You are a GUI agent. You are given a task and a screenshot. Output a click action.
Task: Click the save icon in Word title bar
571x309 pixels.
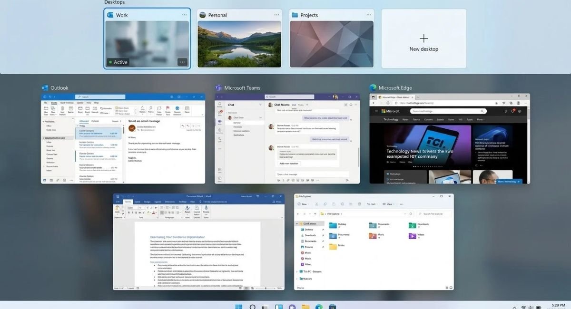point(118,196)
